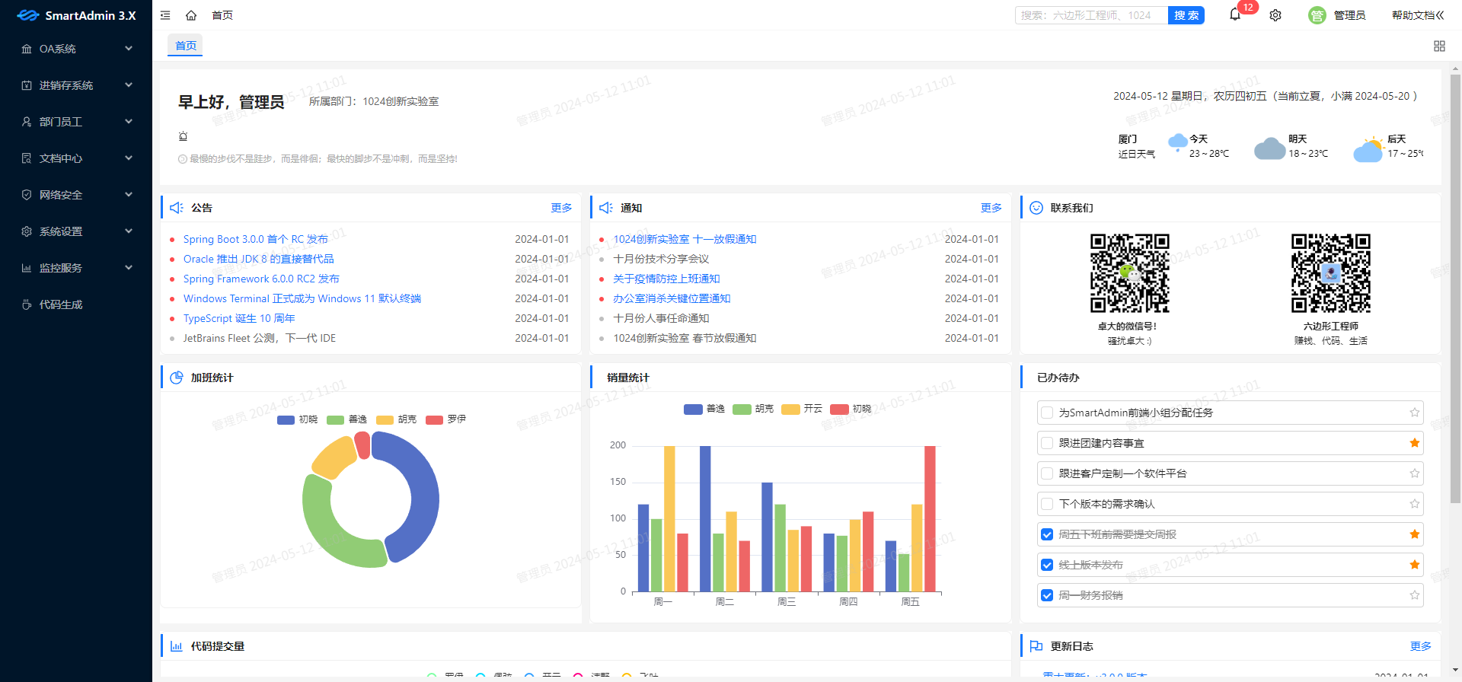Click 更多 link in 公告 panel
The width and height of the screenshot is (1462, 682).
pos(561,208)
